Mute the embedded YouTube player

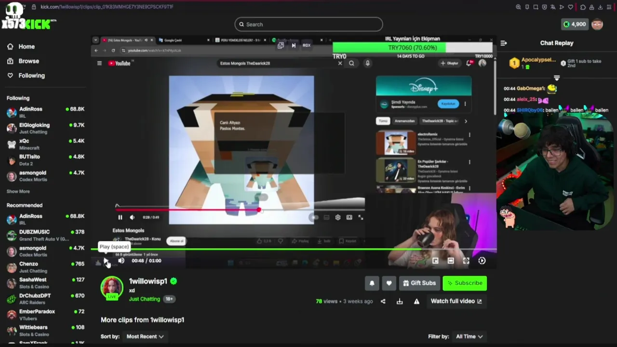[132, 217]
